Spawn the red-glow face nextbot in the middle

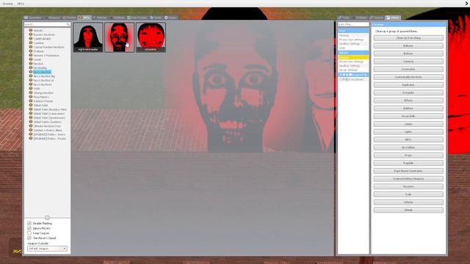click(x=119, y=37)
